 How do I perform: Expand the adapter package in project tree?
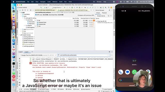(x=24, y=26)
